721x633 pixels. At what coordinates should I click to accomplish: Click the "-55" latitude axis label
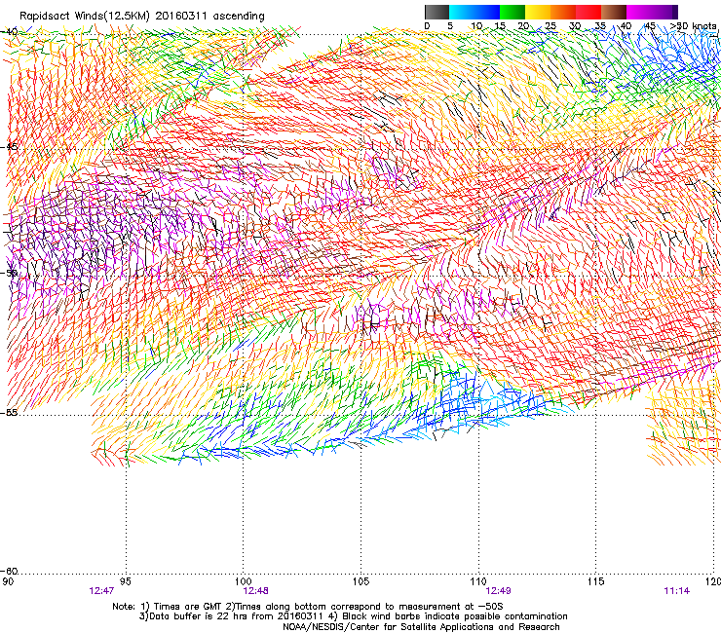tap(9, 412)
